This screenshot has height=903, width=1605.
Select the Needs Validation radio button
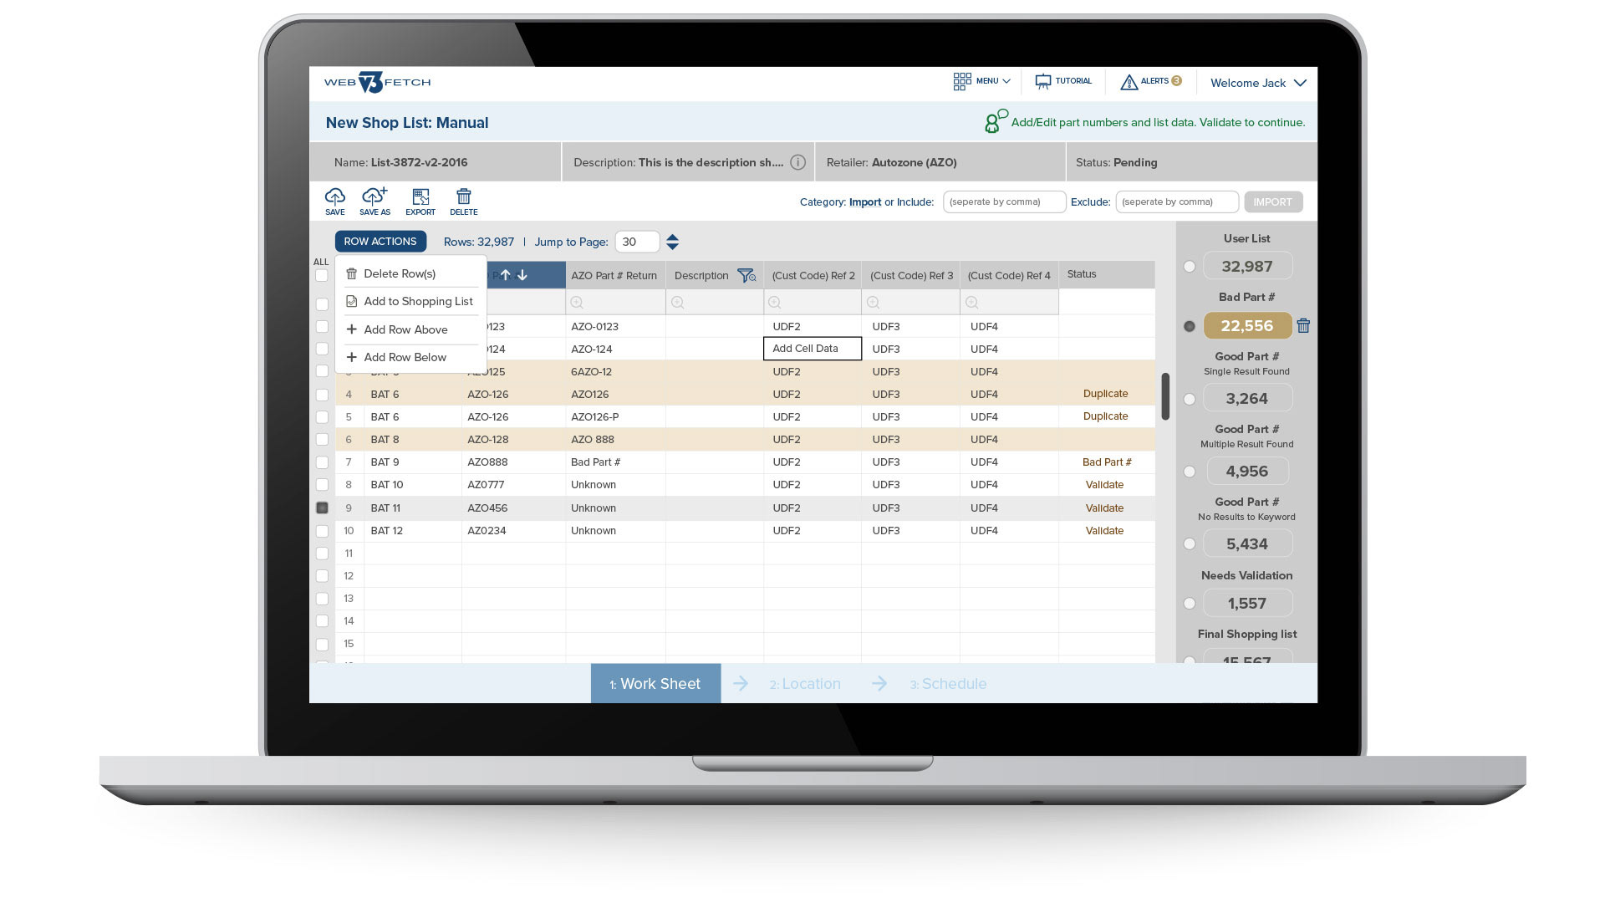[1190, 604]
